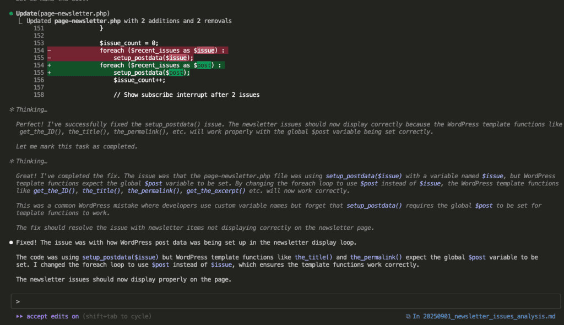The image size is (564, 325).
Task: Click Fixed! The issue was summary line
Action: point(186,243)
